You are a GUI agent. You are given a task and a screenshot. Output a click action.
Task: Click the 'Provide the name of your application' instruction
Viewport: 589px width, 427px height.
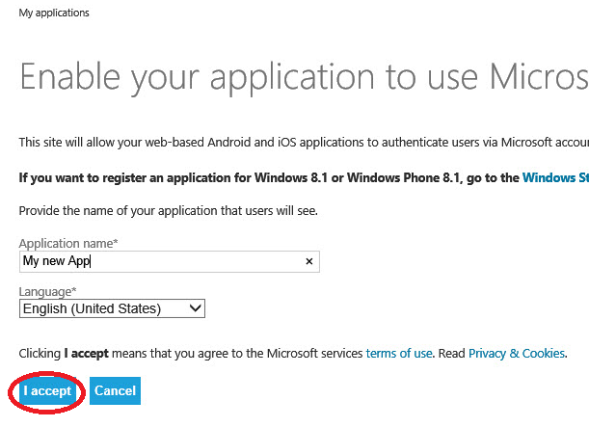click(x=169, y=210)
